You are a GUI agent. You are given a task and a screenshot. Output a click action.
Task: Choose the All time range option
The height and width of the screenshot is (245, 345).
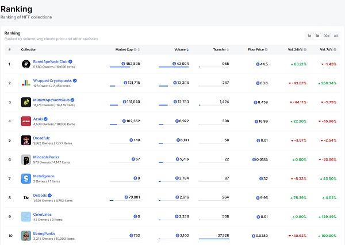[336, 36]
